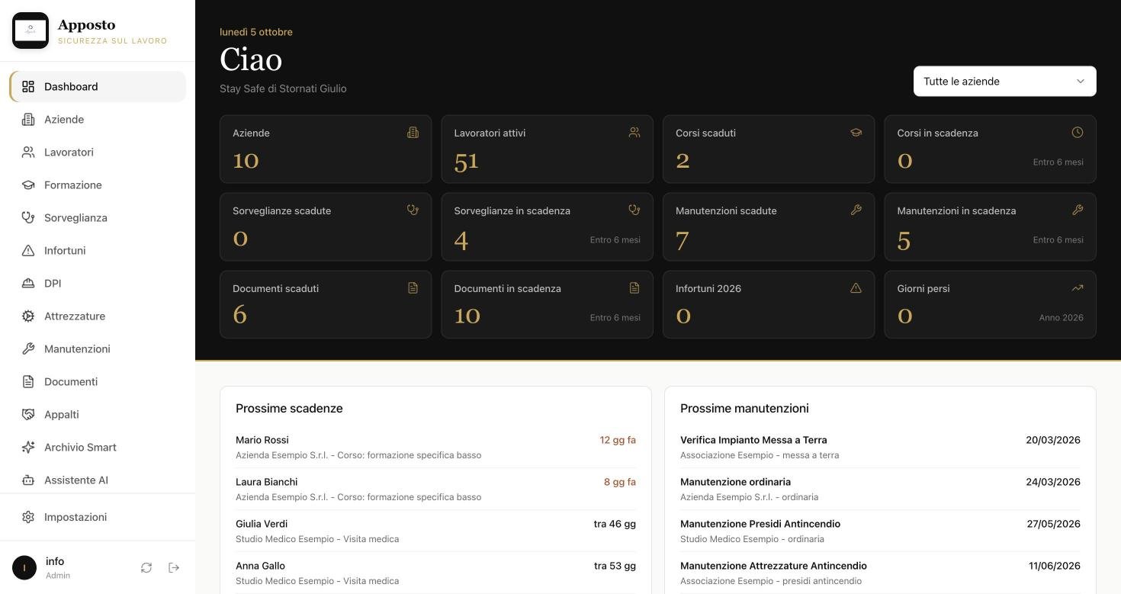Screen dimensions: 1121x594
Task: Select Formazione menu item
Action: pos(98,185)
